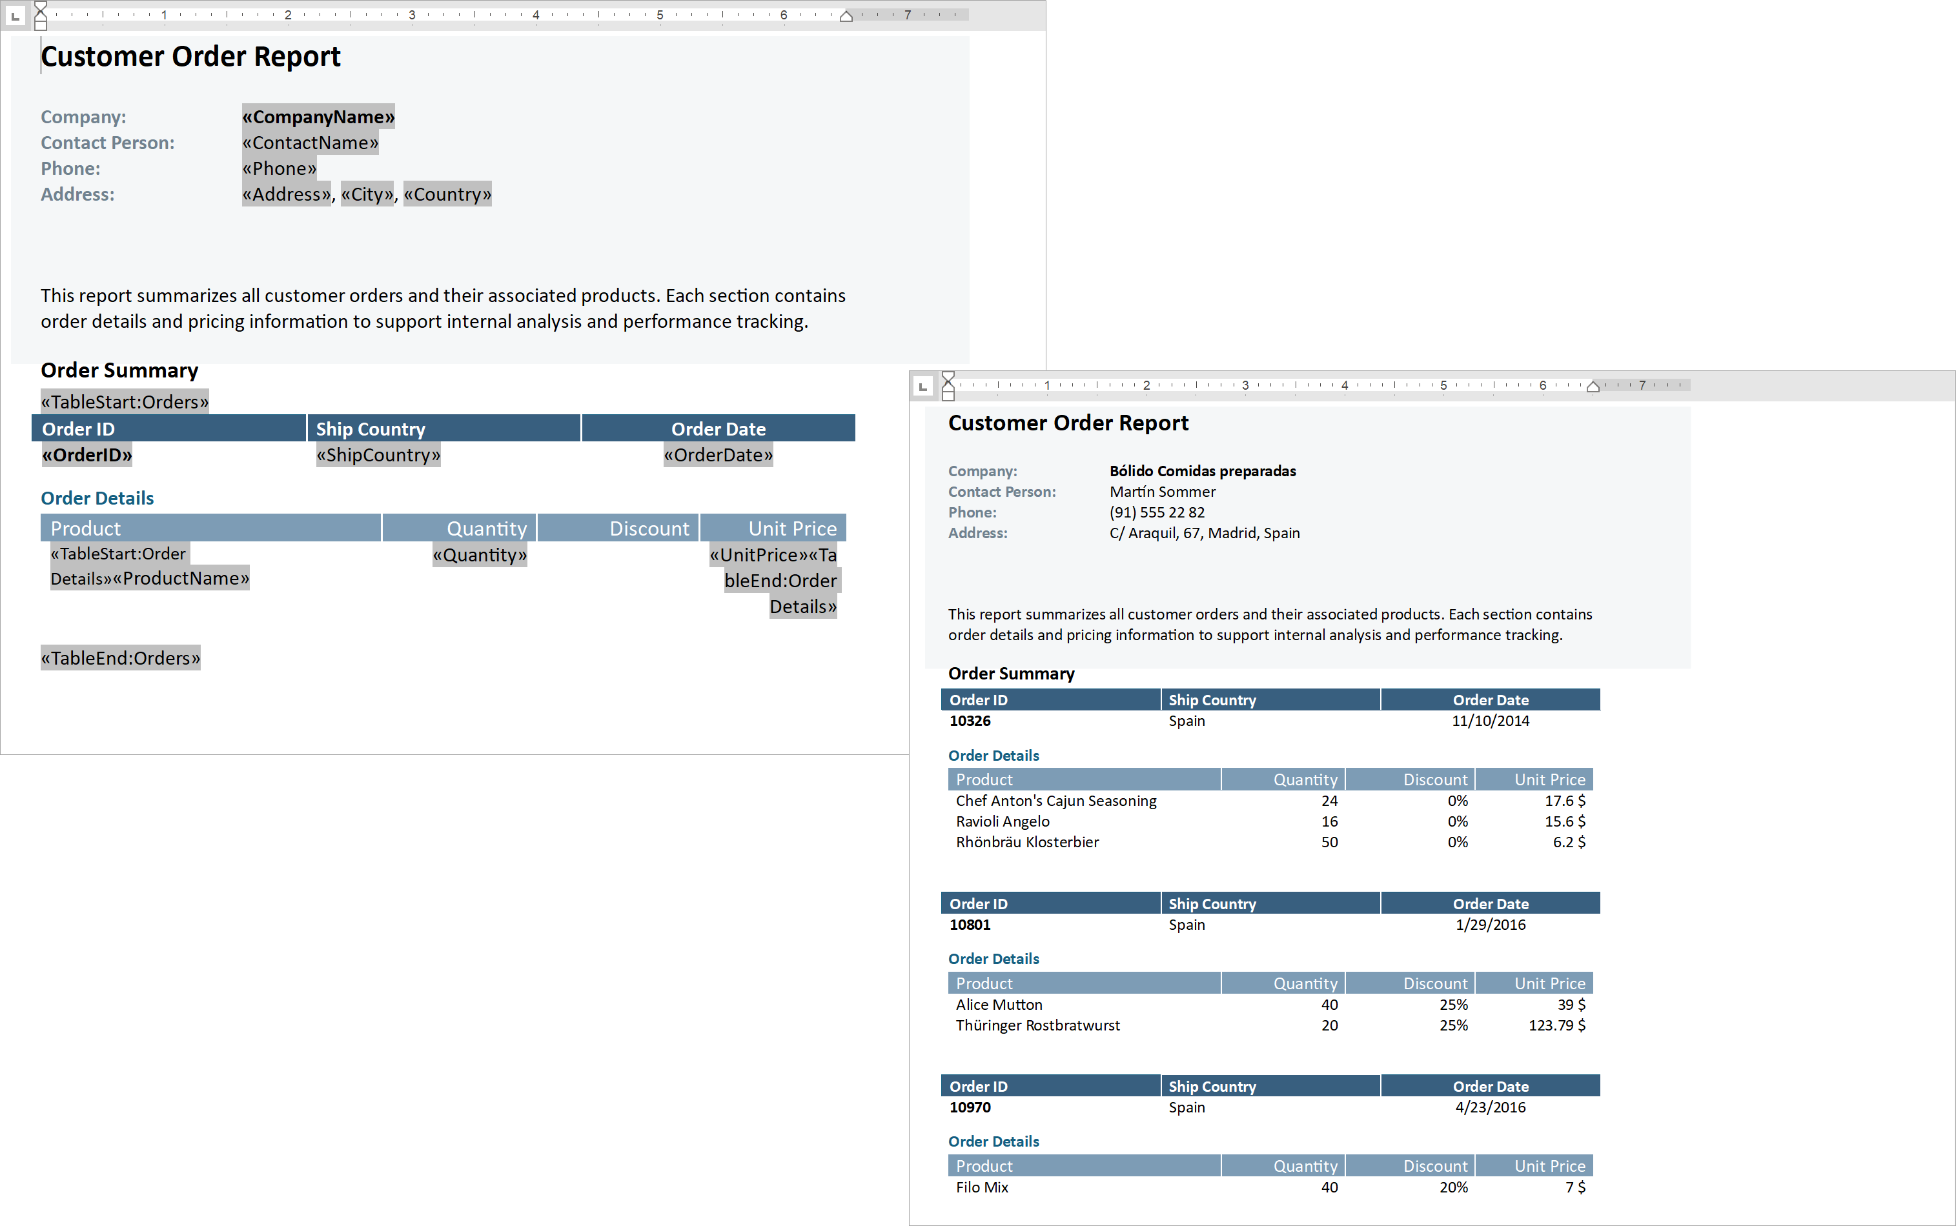Select the «ProductName» placeholder
Screen dimensions: 1956x1226
(181, 578)
